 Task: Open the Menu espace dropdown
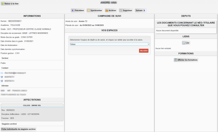point(110,44)
